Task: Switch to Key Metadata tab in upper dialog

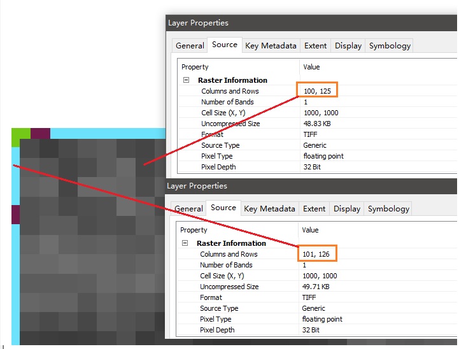Action: (271, 46)
